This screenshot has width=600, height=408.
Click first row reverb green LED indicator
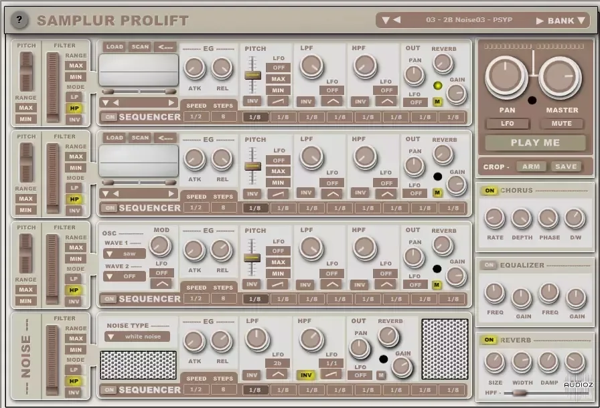438,86
